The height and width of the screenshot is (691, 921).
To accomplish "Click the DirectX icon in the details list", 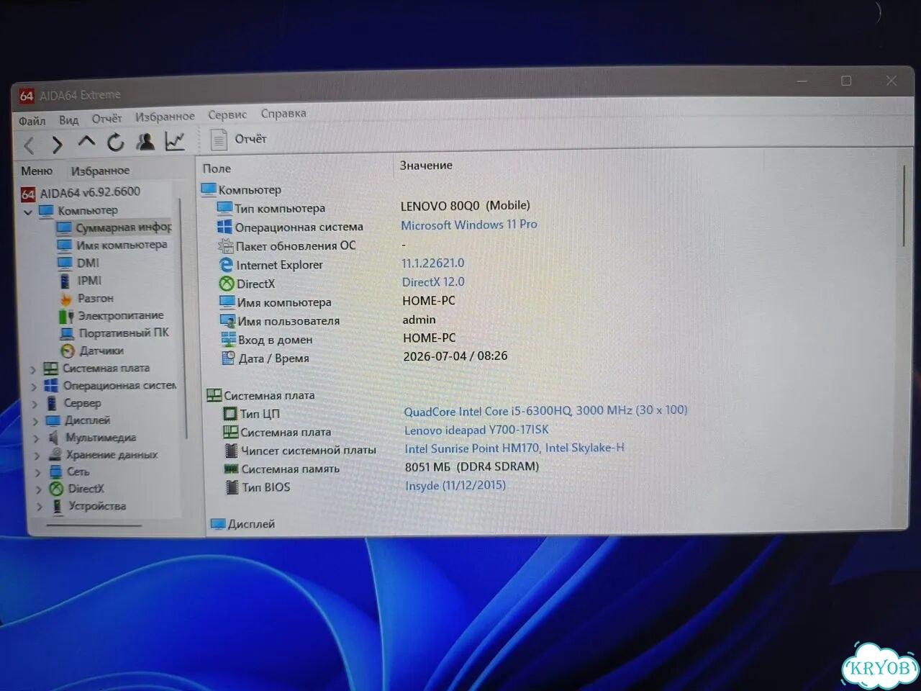I will click(227, 284).
